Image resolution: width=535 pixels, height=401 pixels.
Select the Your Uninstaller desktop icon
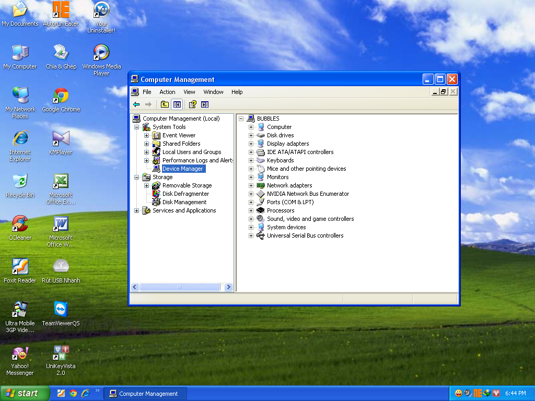(x=101, y=17)
